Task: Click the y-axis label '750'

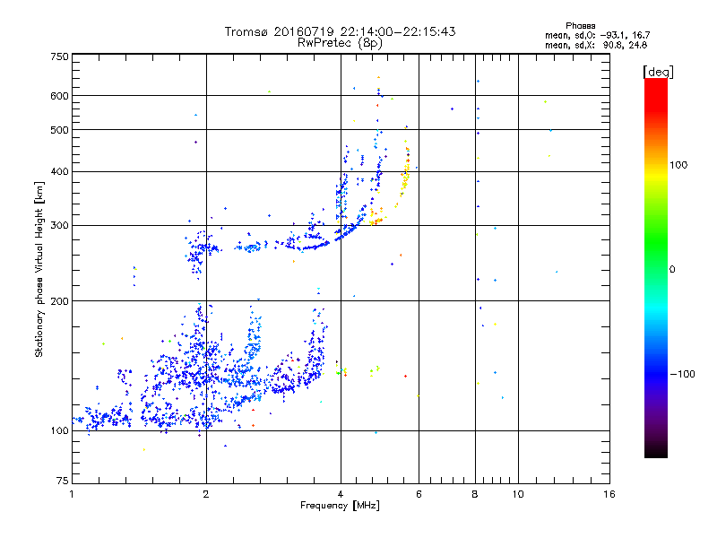Action: 59,56
